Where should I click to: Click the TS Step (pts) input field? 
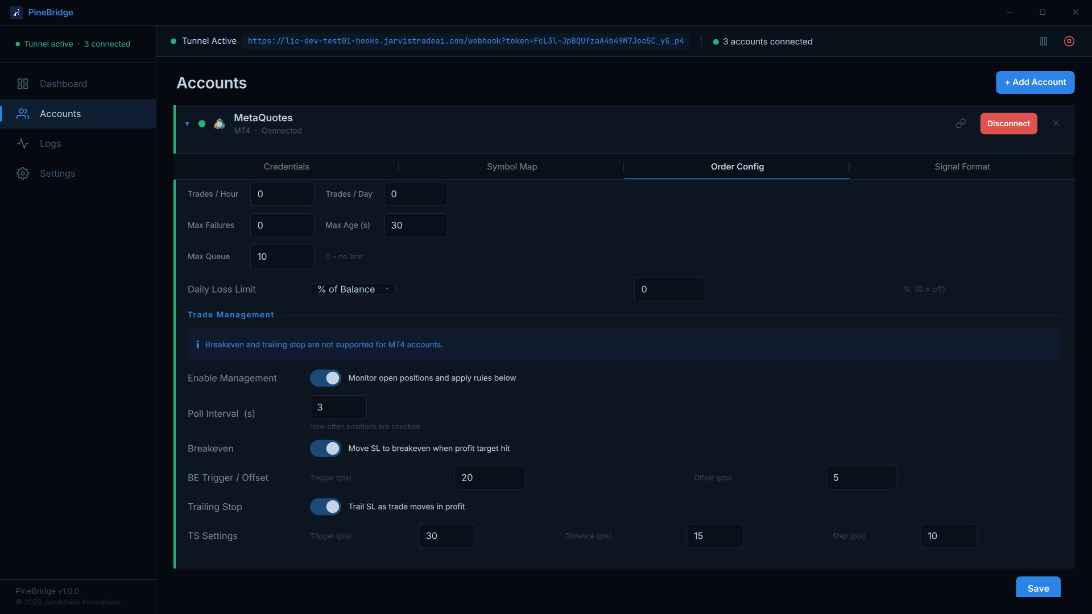point(949,536)
